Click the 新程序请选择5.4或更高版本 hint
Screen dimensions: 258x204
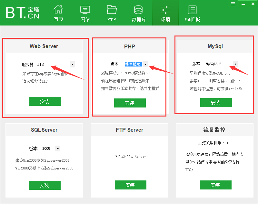tap(125, 81)
